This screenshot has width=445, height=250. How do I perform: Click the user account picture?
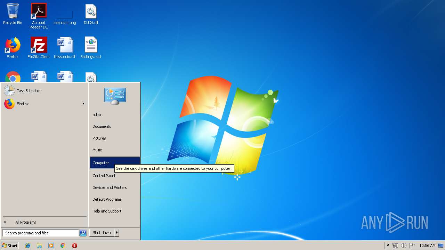pyautogui.click(x=115, y=96)
